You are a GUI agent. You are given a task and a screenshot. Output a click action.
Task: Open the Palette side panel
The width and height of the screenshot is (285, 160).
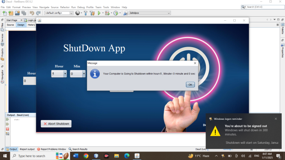point(283,29)
